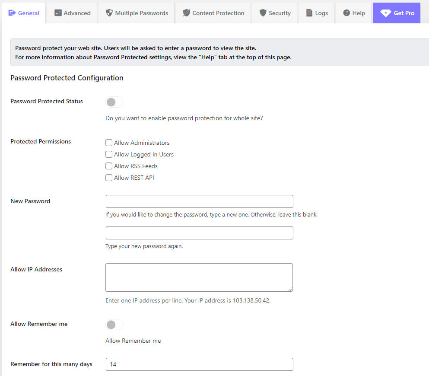Click 'Password Protected Status' row label
The height and width of the screenshot is (376, 429).
(47, 101)
